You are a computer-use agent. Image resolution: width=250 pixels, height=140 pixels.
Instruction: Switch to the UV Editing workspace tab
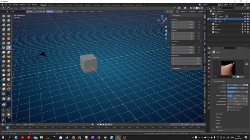pos(69,5)
